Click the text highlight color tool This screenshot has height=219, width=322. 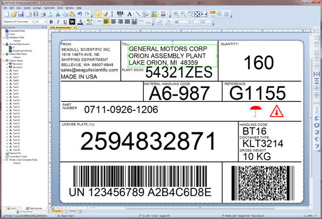click(x=89, y=22)
